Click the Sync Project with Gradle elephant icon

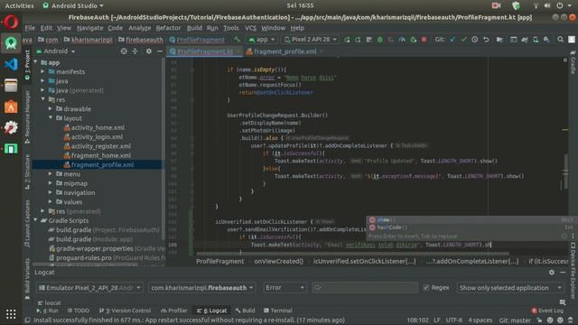pyautogui.click(x=525, y=40)
